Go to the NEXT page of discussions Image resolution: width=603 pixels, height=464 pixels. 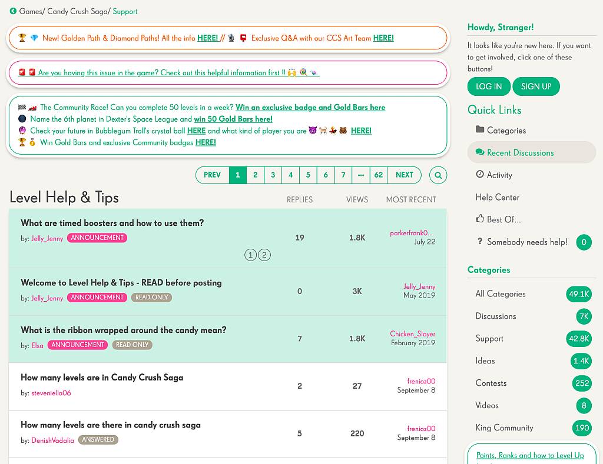[404, 175]
